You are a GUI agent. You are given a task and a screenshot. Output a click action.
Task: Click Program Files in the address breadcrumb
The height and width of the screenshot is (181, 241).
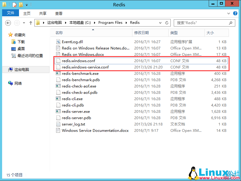tap(110, 23)
